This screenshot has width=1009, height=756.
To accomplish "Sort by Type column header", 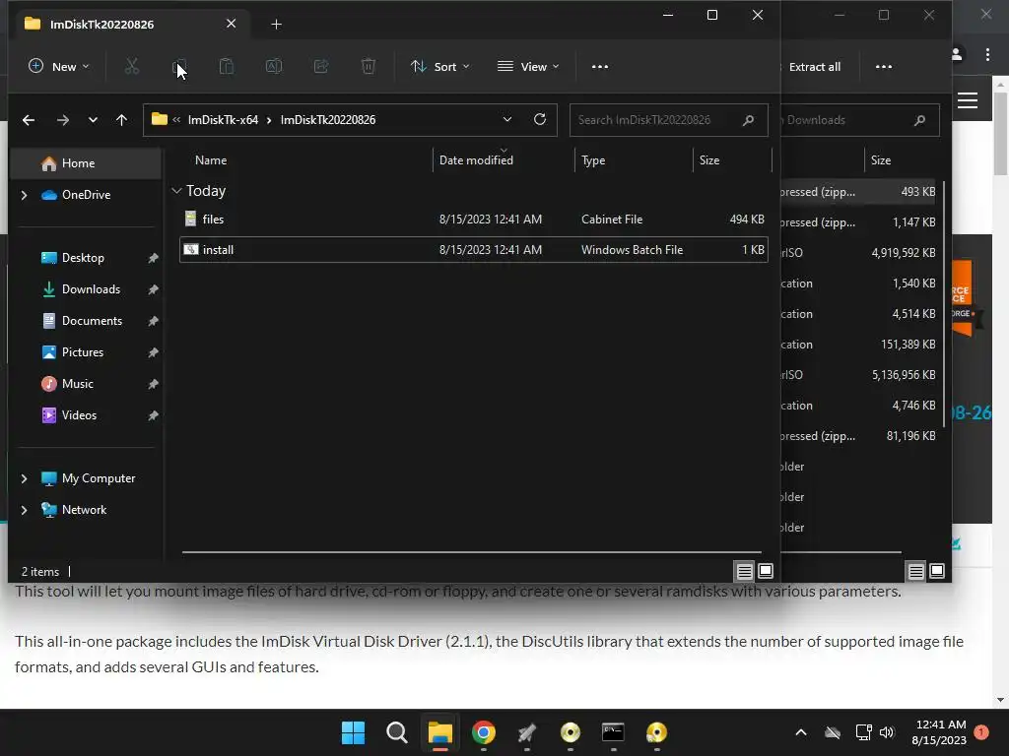I will pos(634,160).
